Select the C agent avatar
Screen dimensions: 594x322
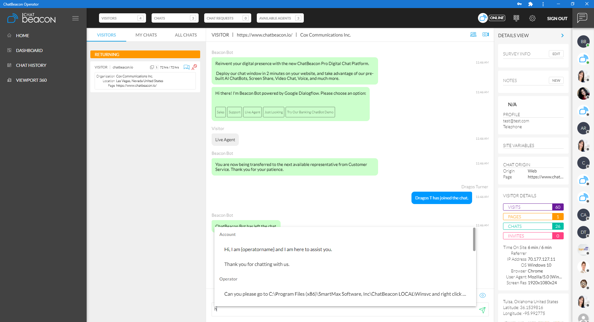pyautogui.click(x=583, y=163)
